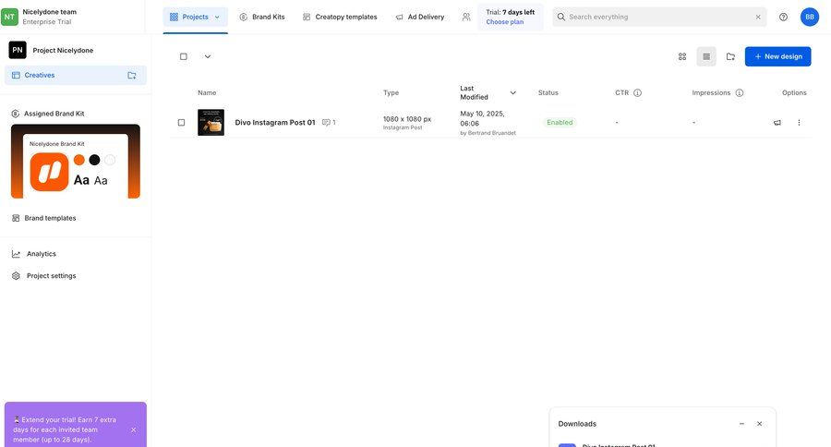
Task: Open the Brand Kits tab
Action: (262, 17)
